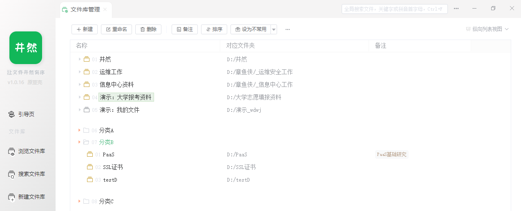Click the library icon beside PaaS
The width and height of the screenshot is (521, 211).
pos(90,155)
